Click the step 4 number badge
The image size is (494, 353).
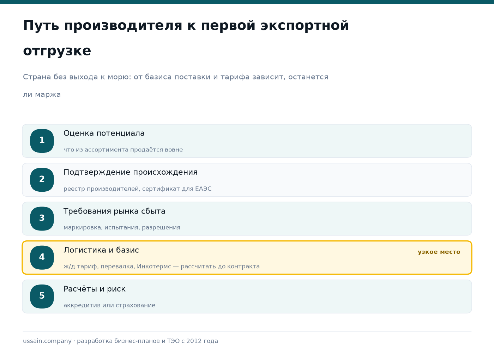point(42,257)
